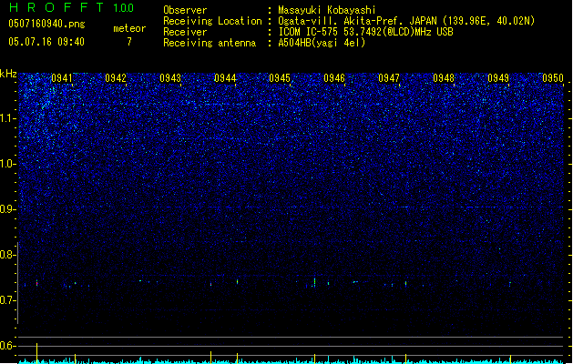Click the 0941 time marker
The image size is (573, 364).
click(62, 78)
